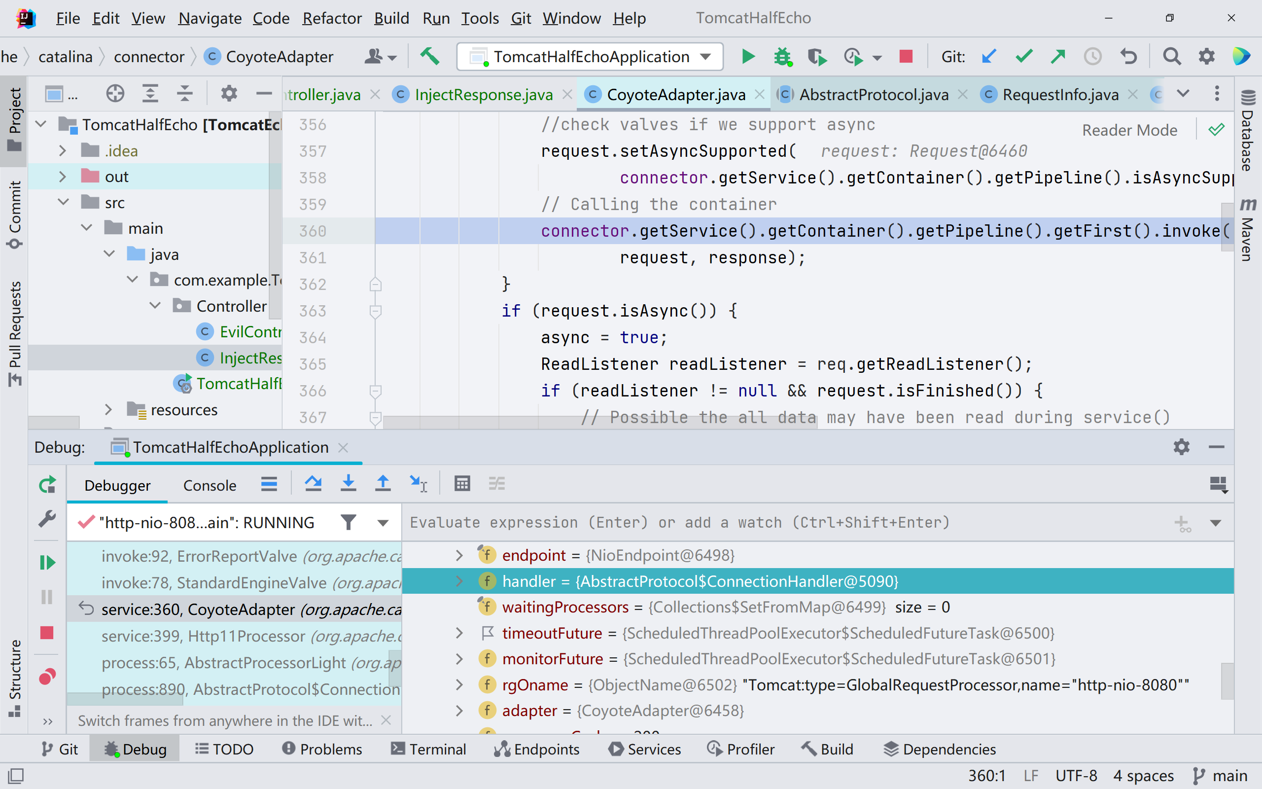
Task: Click the Git Update Project arrow
Action: click(x=989, y=56)
